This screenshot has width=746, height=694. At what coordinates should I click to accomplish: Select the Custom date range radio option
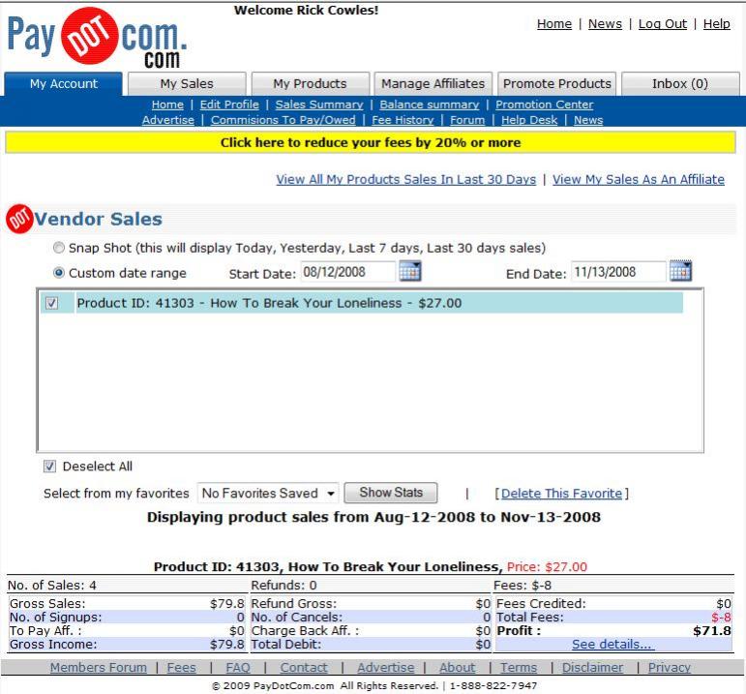[x=58, y=273]
